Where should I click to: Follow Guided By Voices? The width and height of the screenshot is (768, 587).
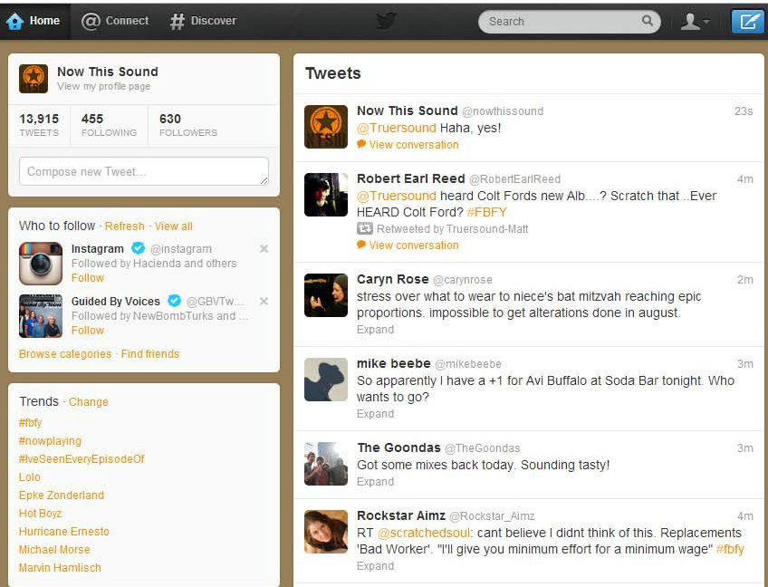88,331
